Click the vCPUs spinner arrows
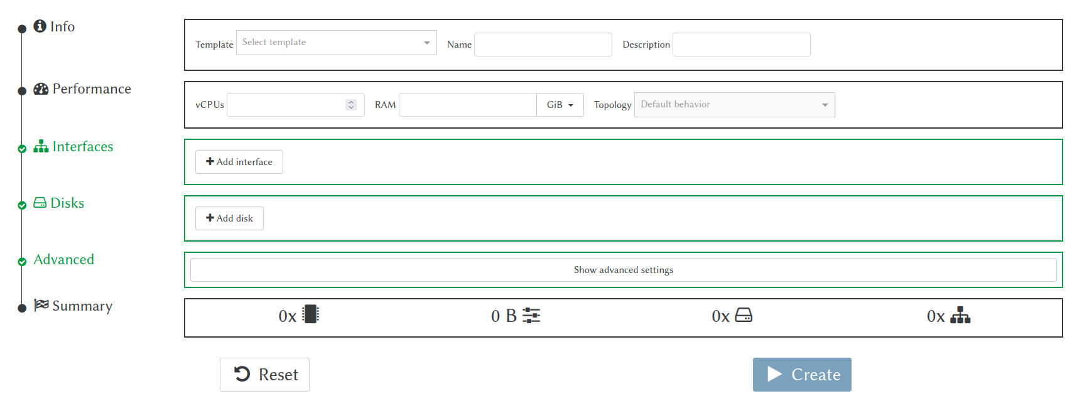 click(x=351, y=105)
